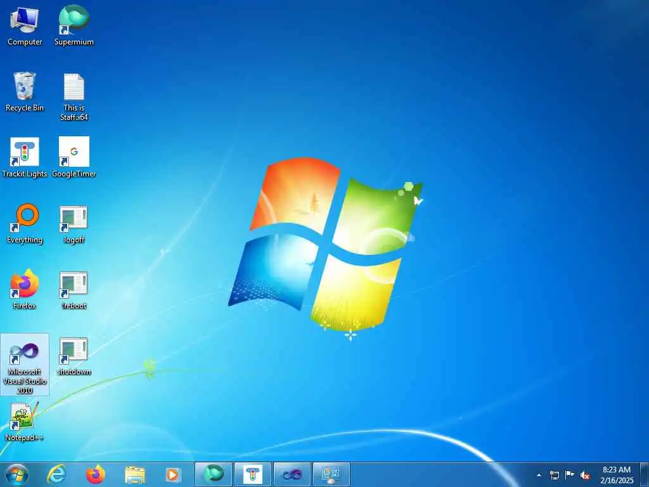
Task: Switch to the control panel taskbar window
Action: 331,474
